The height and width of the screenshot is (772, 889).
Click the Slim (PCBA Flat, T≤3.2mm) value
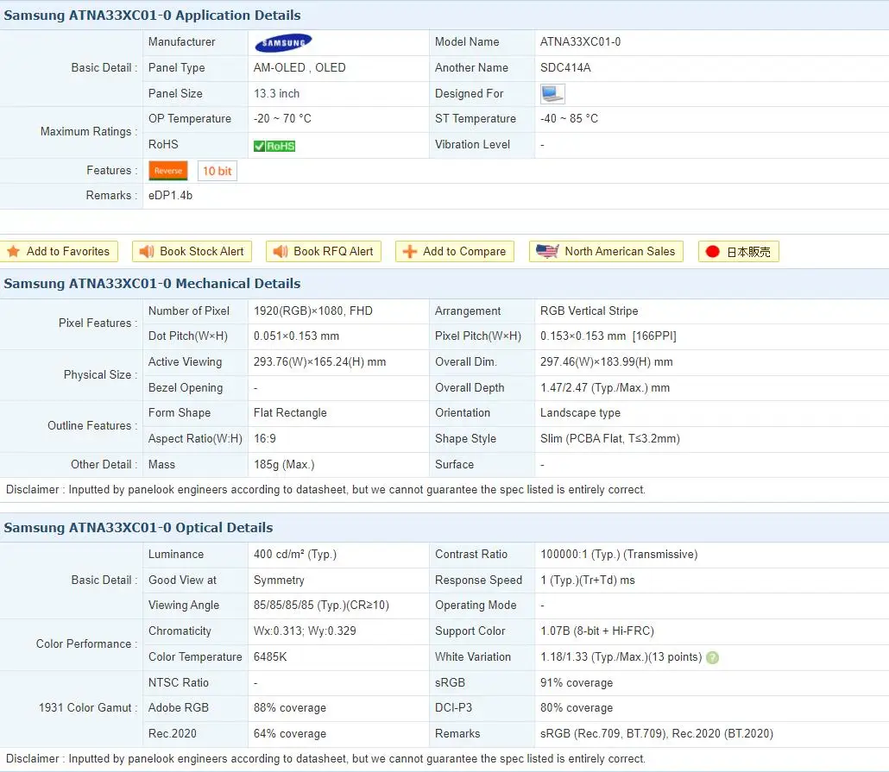[x=609, y=439]
